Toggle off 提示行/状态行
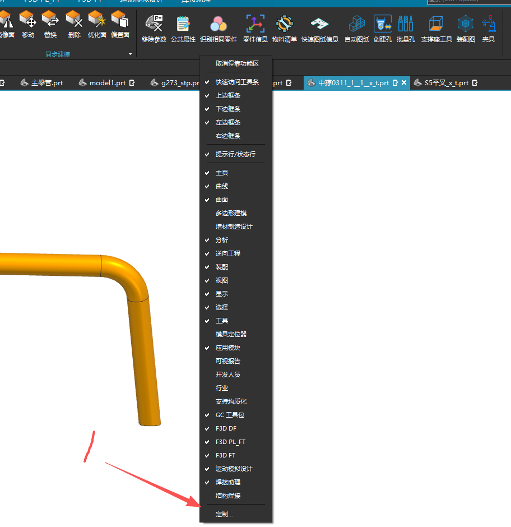The width and height of the screenshot is (511, 527). [235, 154]
